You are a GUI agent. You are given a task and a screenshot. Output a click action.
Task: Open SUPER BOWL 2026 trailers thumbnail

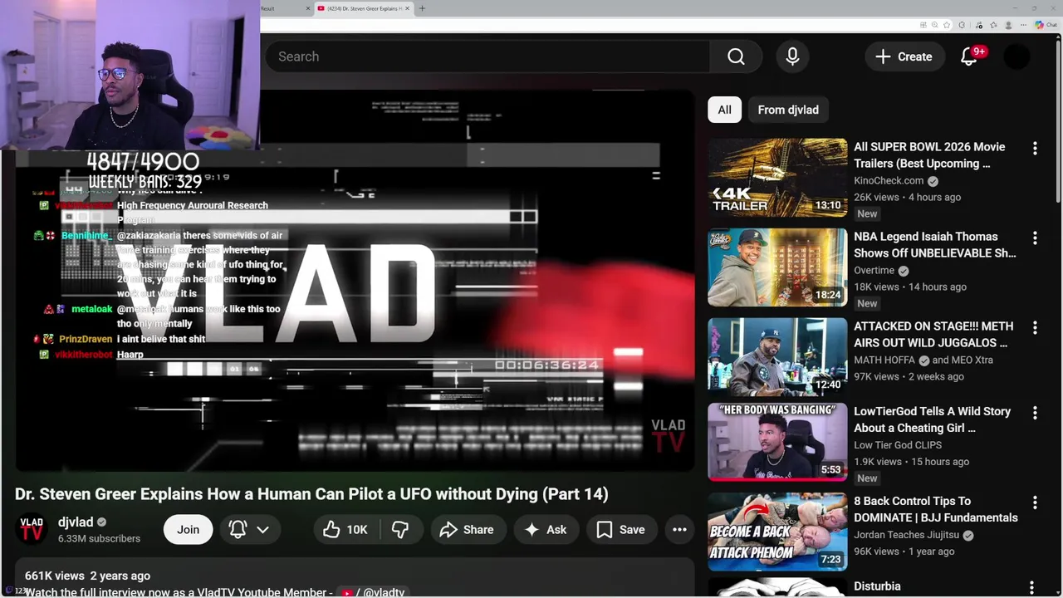pos(777,177)
